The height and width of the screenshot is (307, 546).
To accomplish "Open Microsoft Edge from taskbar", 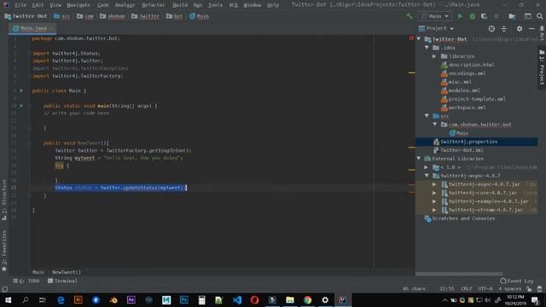I will point(61,299).
